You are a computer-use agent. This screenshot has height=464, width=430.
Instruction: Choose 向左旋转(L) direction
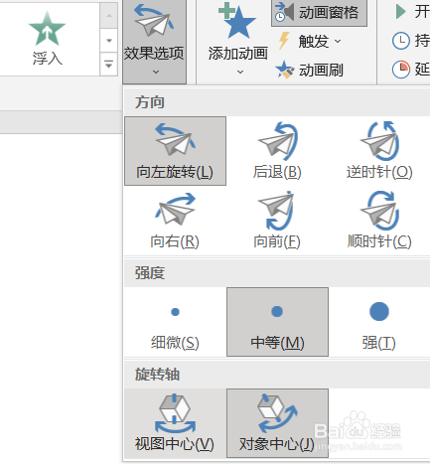pos(175,151)
